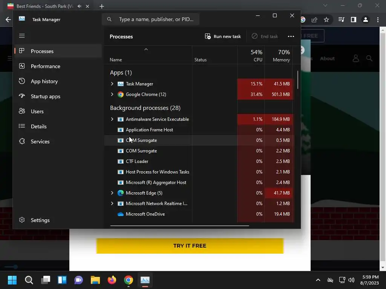Select Microsoft (R) Aggregator Host row

coord(198,183)
